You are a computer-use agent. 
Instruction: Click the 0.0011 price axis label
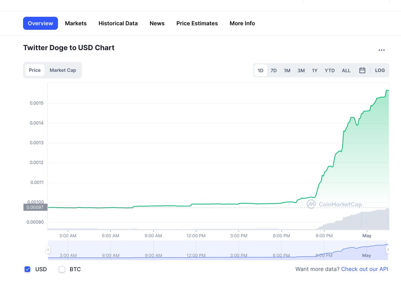pyautogui.click(x=37, y=183)
